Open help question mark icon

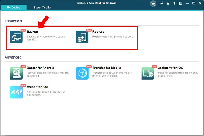click(174, 4)
